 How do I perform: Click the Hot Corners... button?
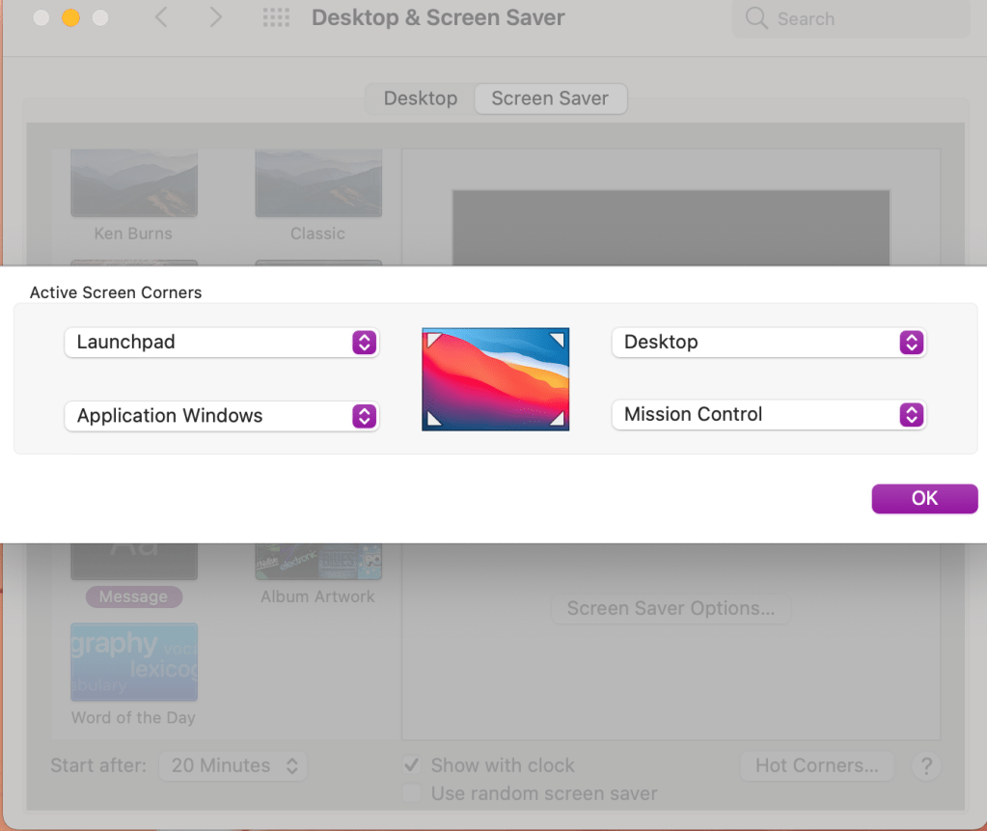pos(816,765)
